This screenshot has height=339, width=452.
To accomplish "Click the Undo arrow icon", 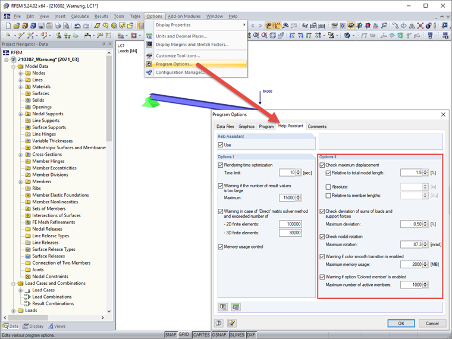I will coord(77,26).
